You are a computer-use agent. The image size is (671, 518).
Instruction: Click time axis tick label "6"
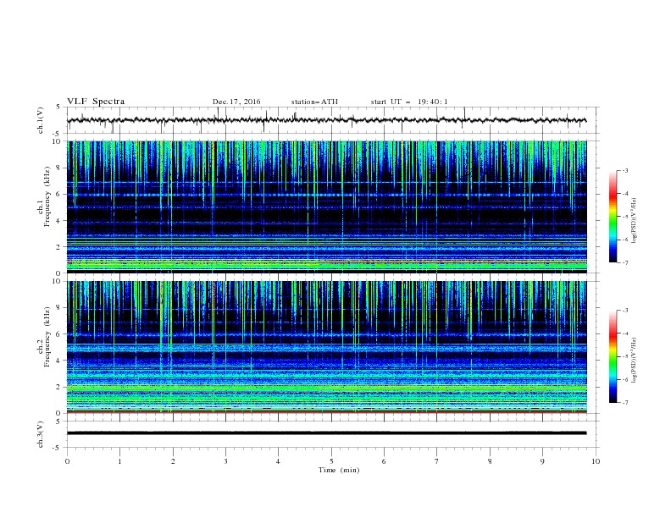pos(384,461)
